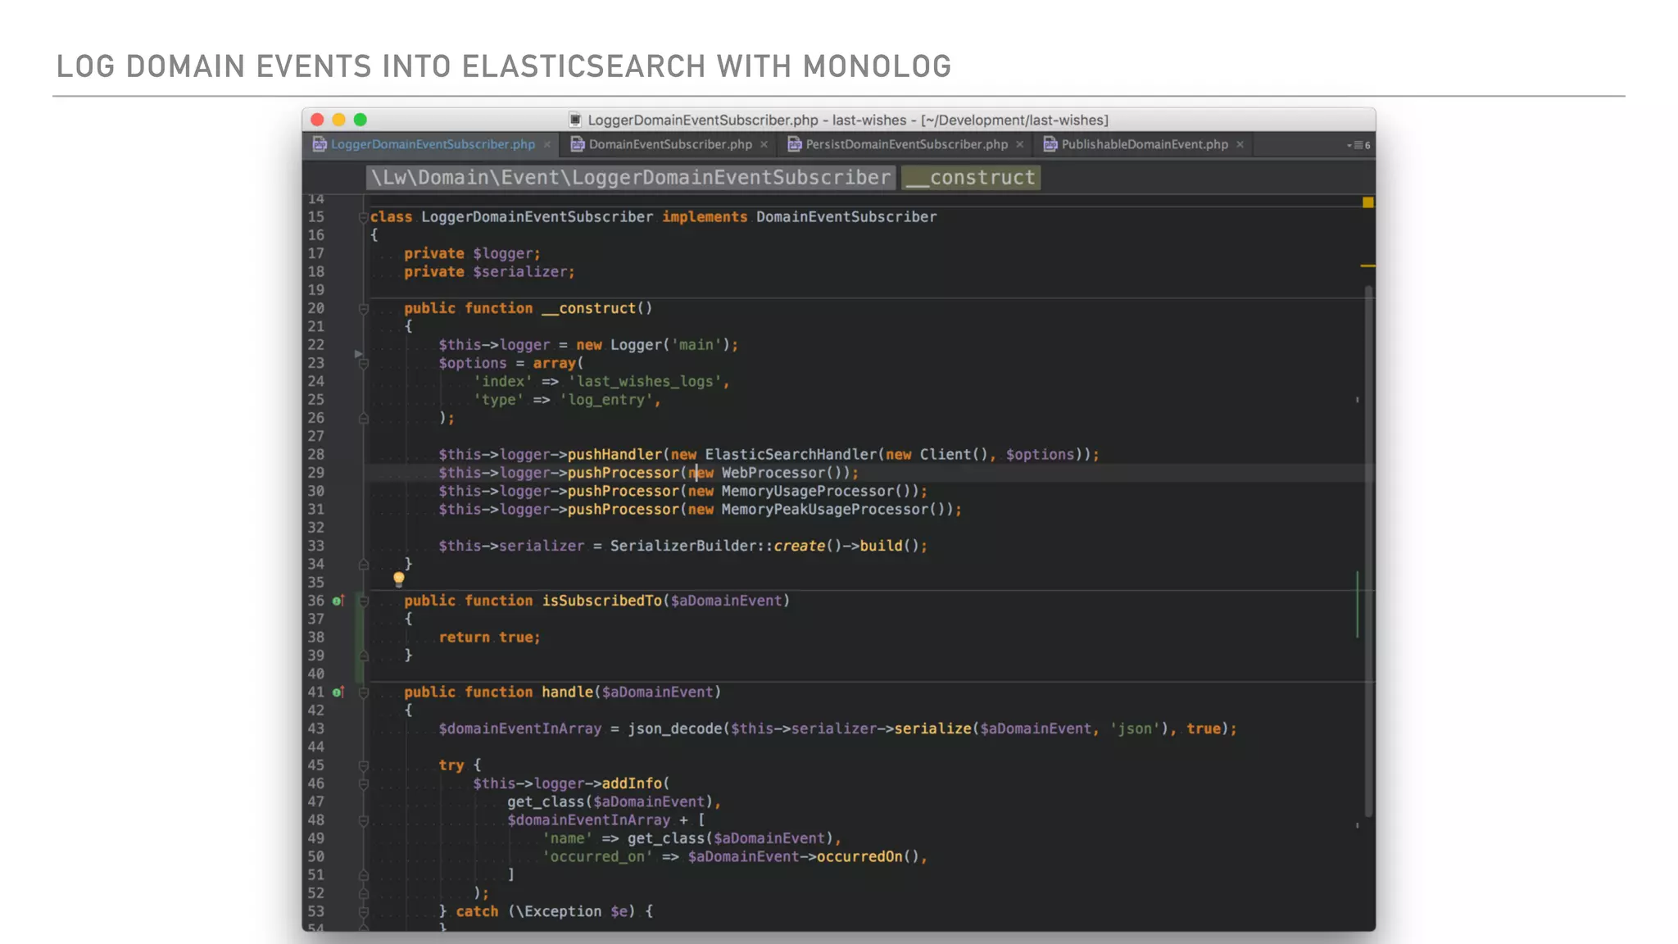Collapse the array literal fold on line 48
The height and width of the screenshot is (944, 1678).
point(363,821)
